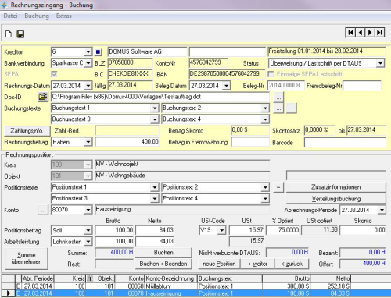Expand Bankverbindung Sparkasse dropdown
The image size is (391, 298).
[88, 63]
